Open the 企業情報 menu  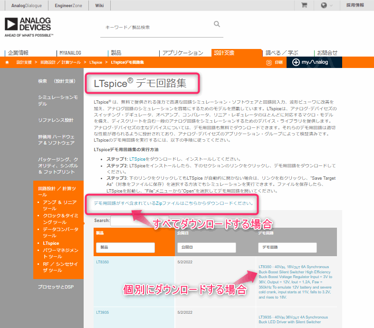click(x=18, y=53)
